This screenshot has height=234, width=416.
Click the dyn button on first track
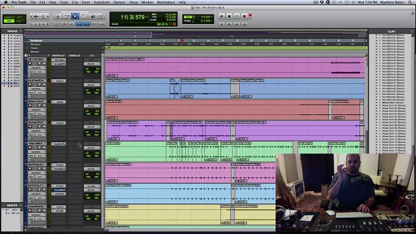pos(31,71)
